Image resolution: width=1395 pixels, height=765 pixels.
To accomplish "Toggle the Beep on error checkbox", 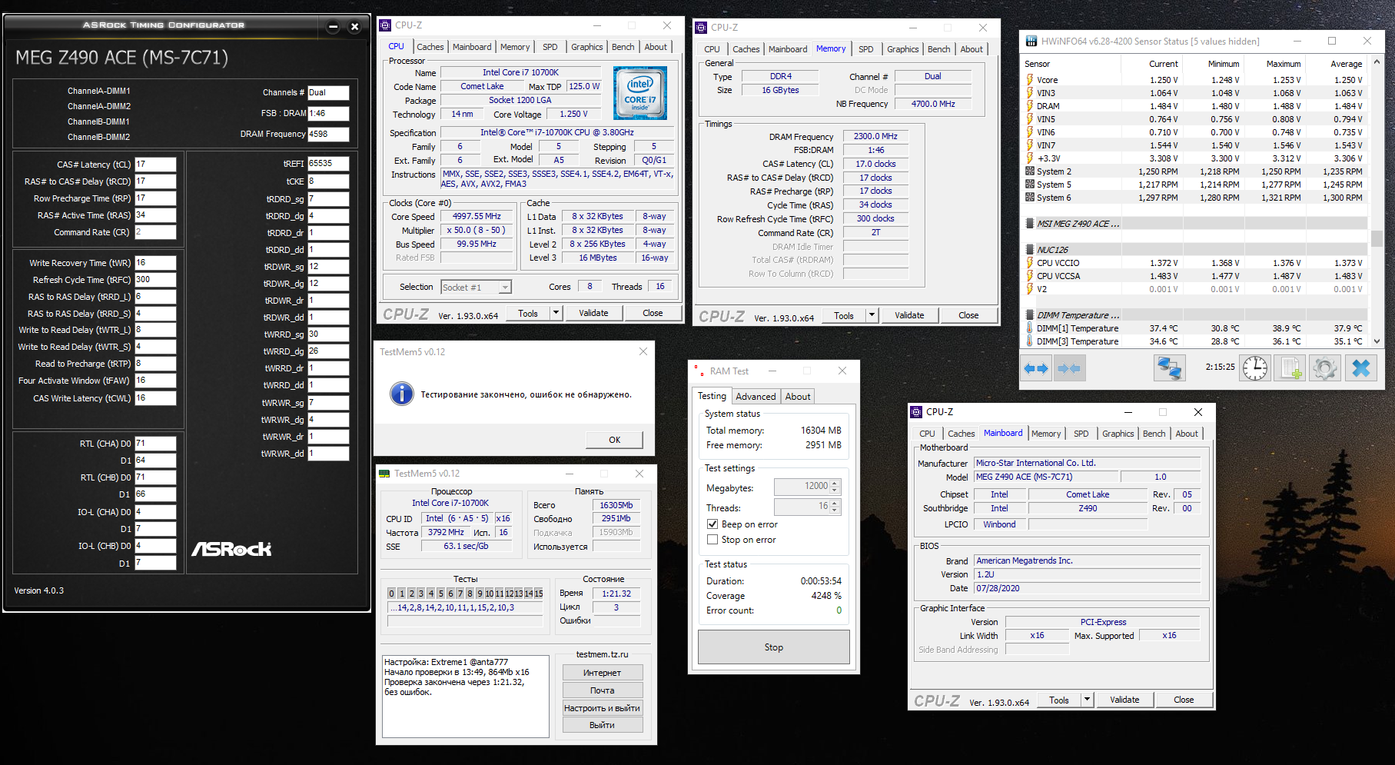I will 712,524.
